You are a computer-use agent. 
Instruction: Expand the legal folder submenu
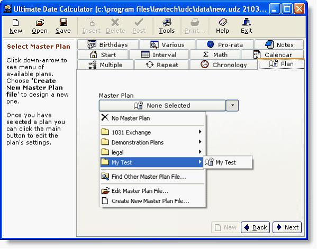[153, 152]
